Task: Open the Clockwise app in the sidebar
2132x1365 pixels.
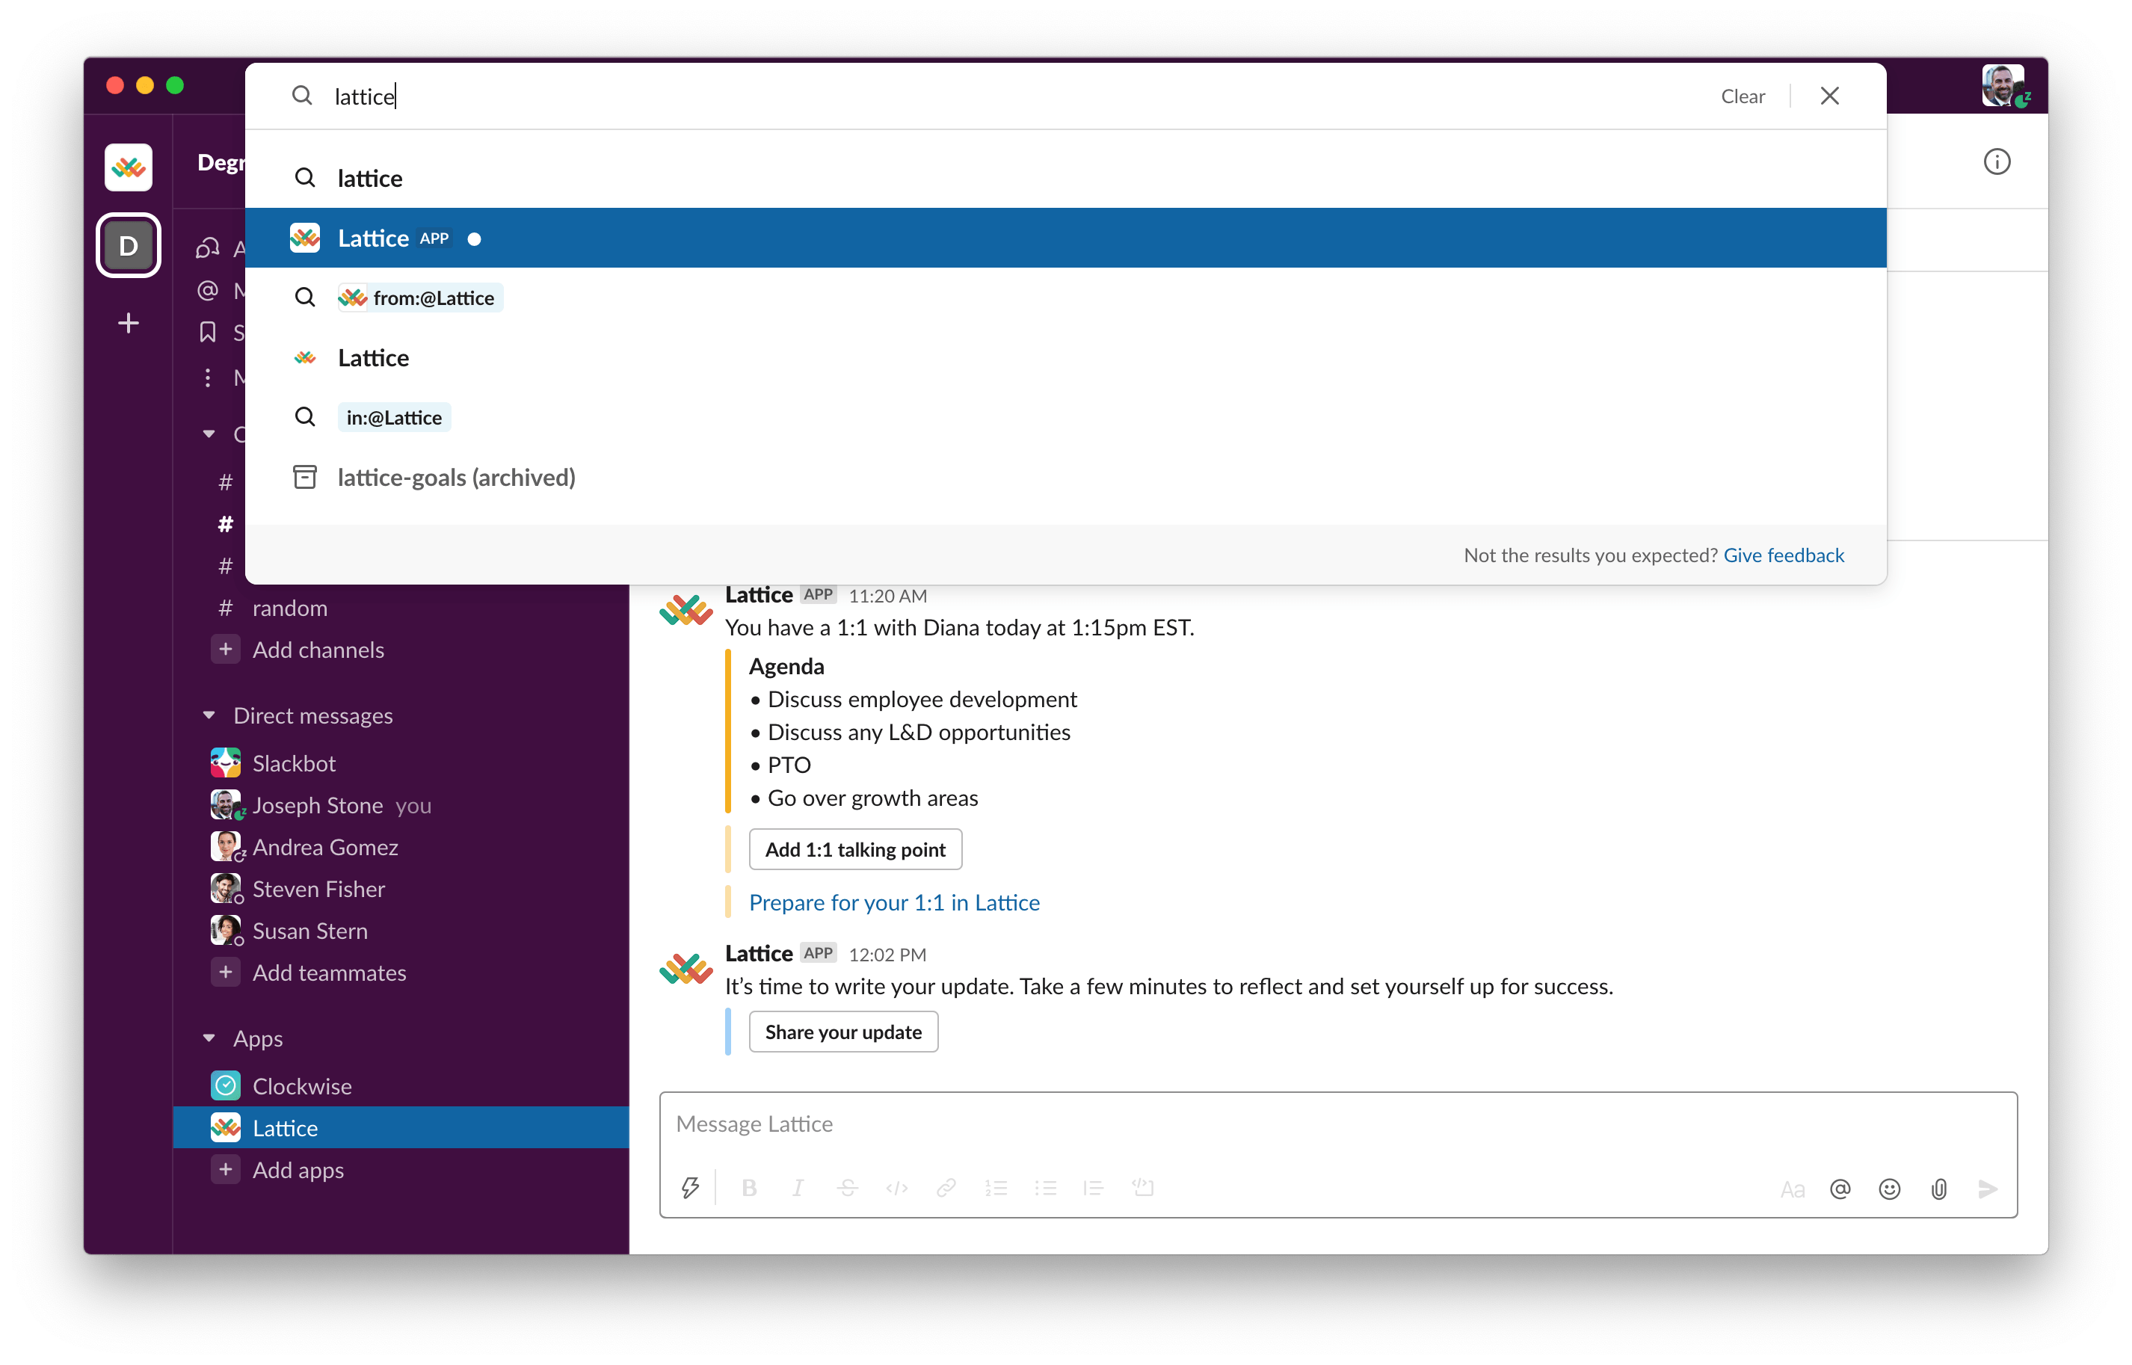Action: (302, 1085)
